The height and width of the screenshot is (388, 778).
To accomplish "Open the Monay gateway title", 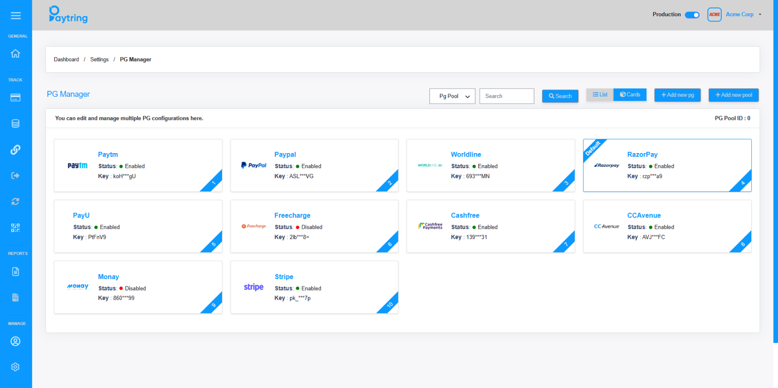I will pyautogui.click(x=109, y=277).
